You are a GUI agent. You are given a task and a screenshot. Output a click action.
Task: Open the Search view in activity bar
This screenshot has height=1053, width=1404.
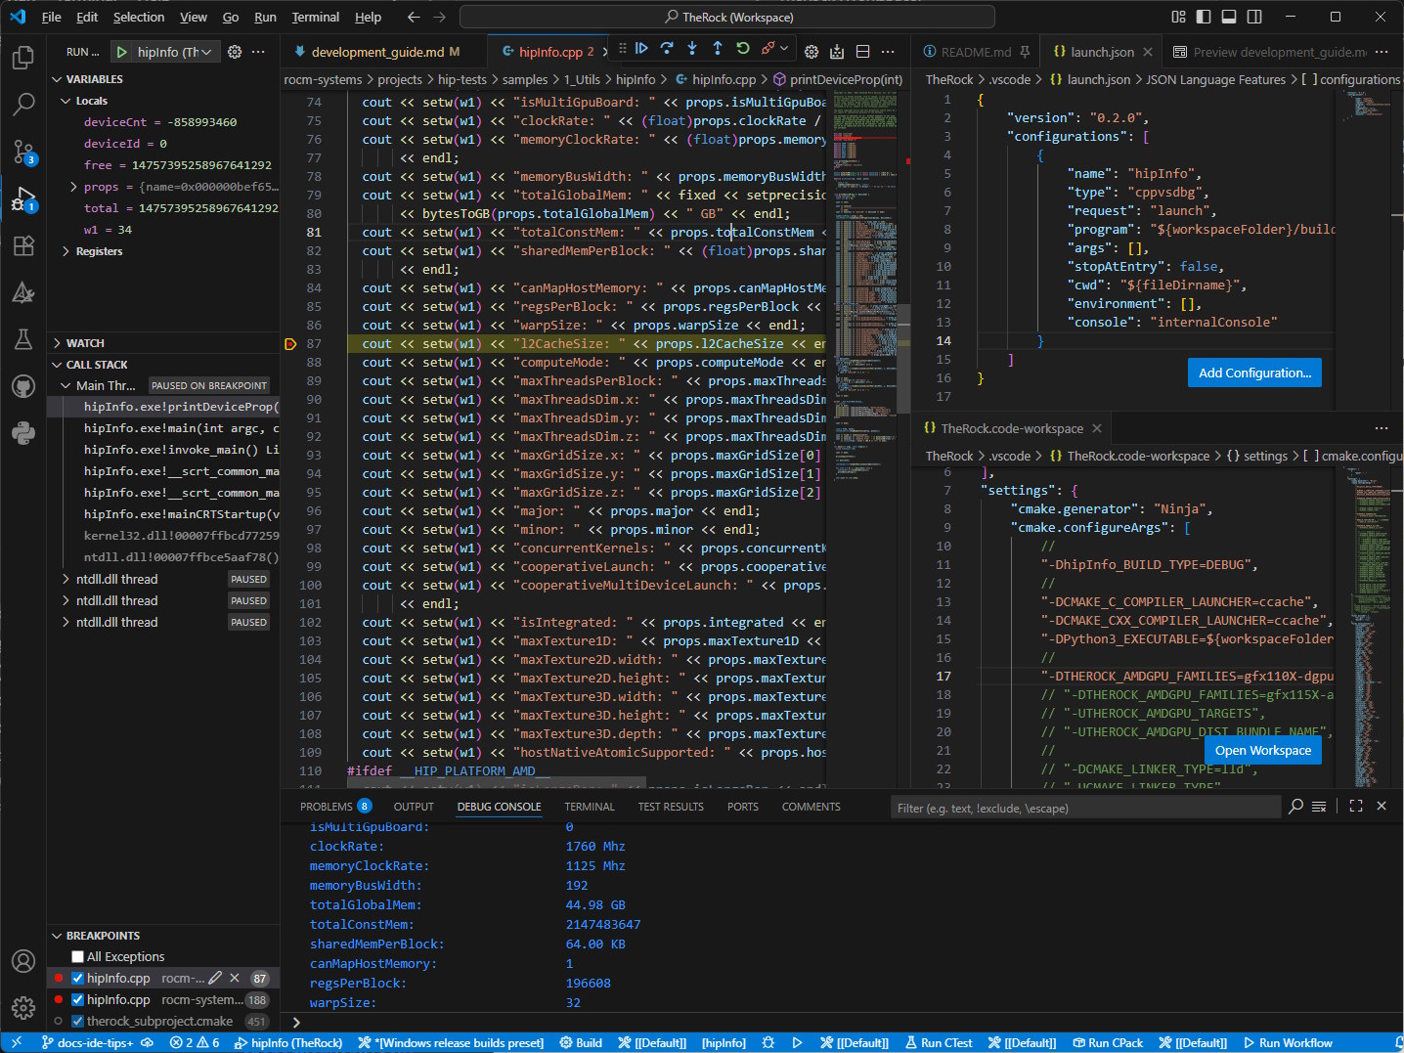coord(23,104)
